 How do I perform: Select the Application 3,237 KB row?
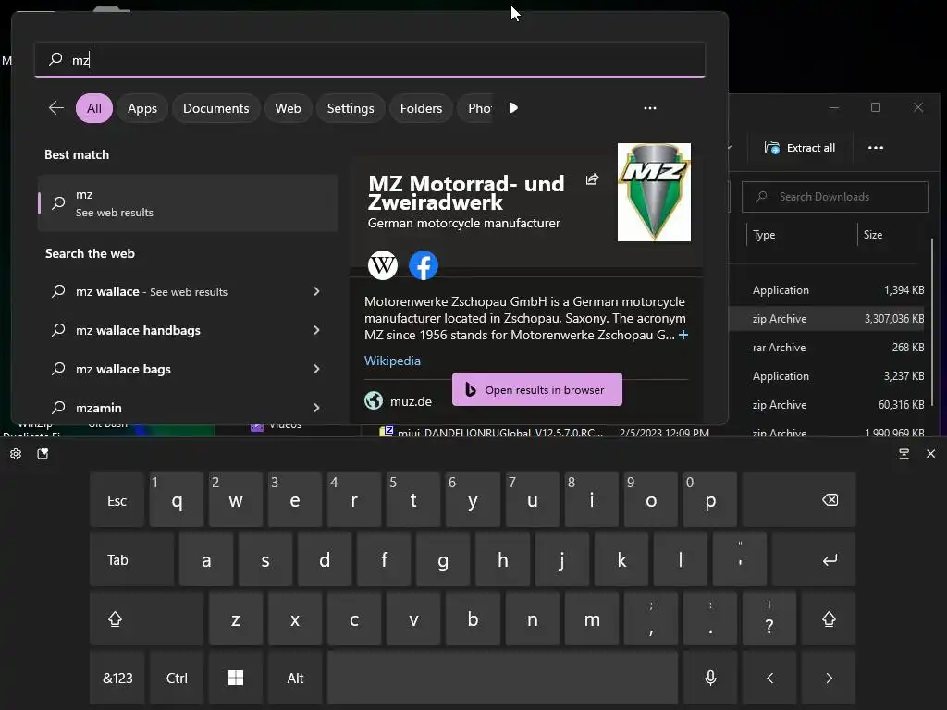pyautogui.click(x=828, y=376)
